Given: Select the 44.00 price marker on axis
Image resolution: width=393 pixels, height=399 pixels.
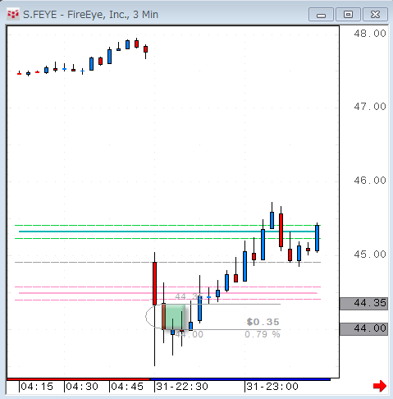Looking at the screenshot, I should tap(363, 328).
